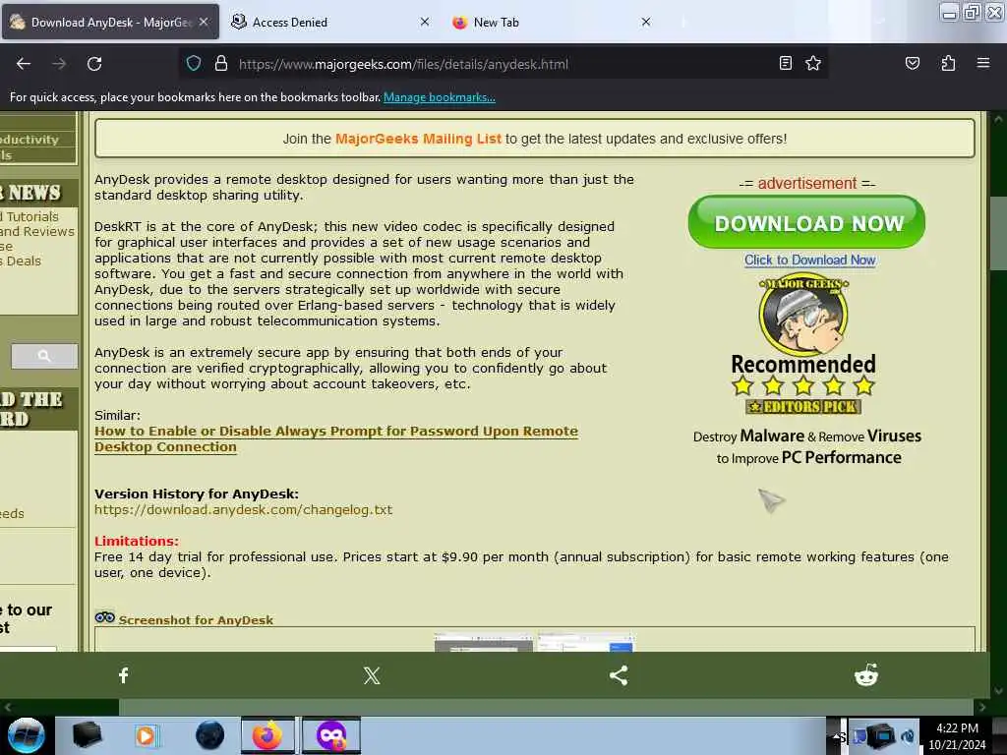Click the generic share icon
This screenshot has height=755, width=1007.
(619, 674)
